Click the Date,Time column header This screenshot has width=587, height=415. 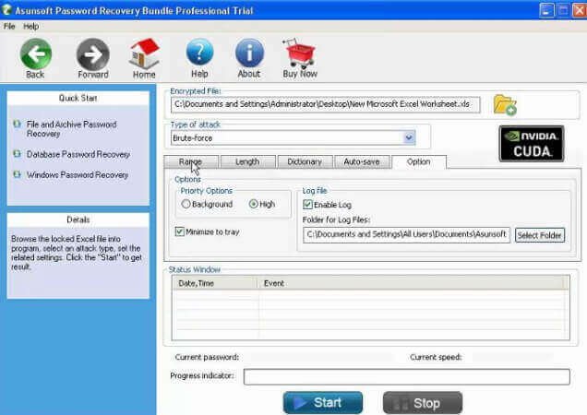(216, 283)
